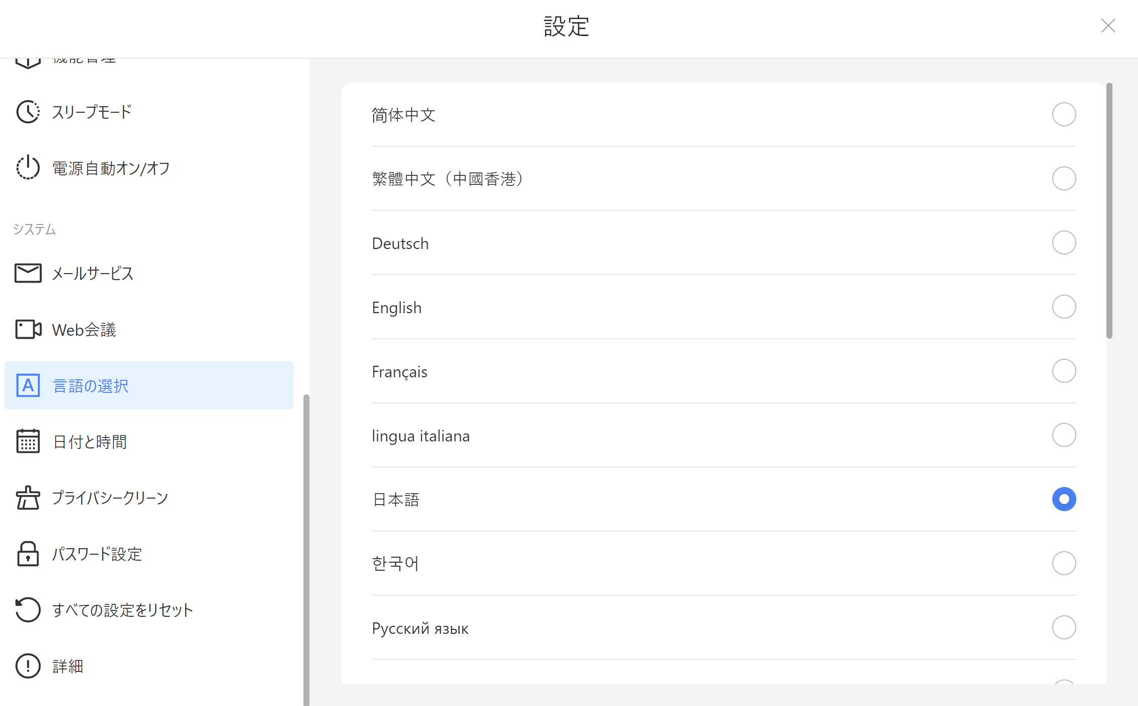The width and height of the screenshot is (1138, 706).
Task: Select the Français radio button
Action: [1064, 371]
